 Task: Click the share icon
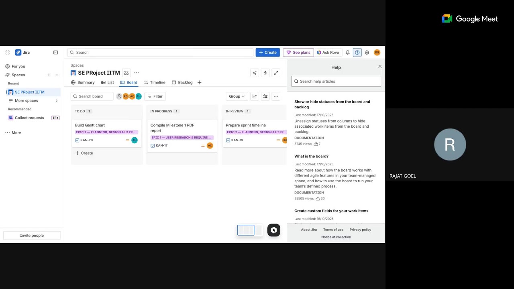tap(254, 73)
